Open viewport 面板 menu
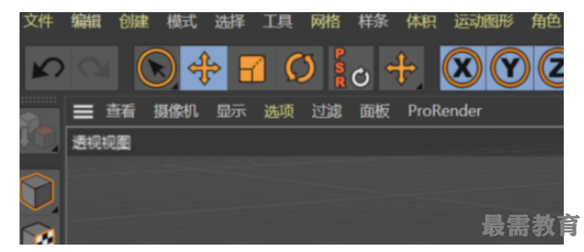 pyautogui.click(x=375, y=111)
